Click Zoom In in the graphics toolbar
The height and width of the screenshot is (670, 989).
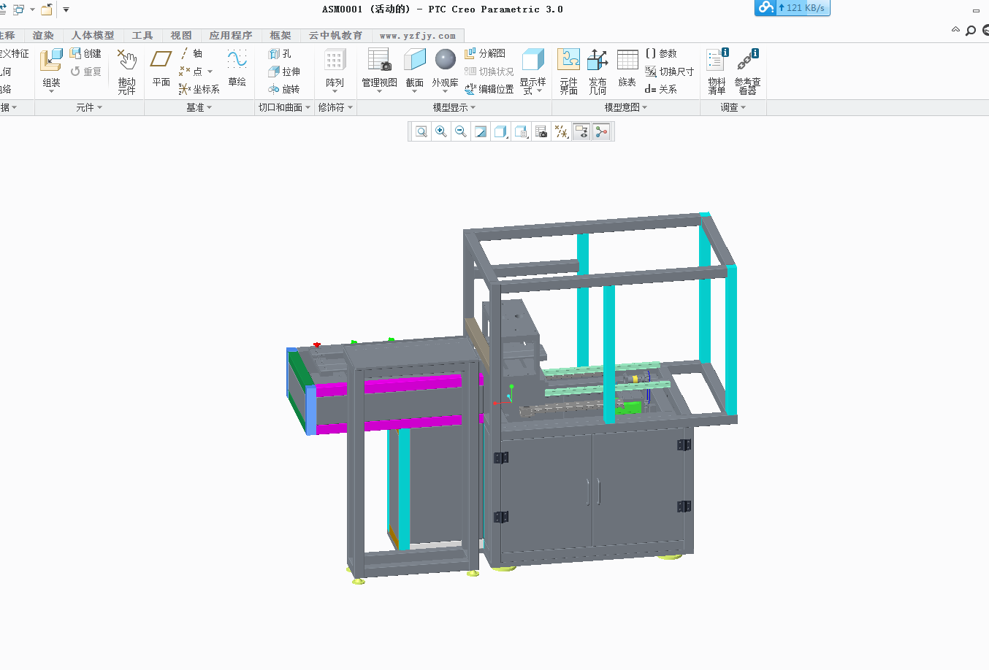click(441, 131)
